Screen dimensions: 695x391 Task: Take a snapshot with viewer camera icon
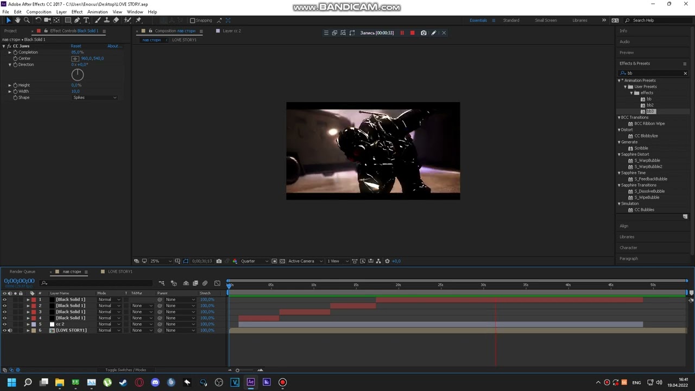pos(219,261)
